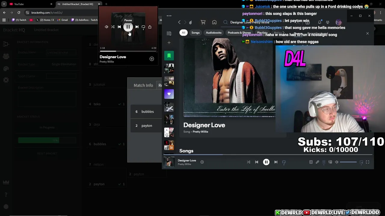Open the Match Info tab
The width and height of the screenshot is (385, 216).
pos(143,85)
